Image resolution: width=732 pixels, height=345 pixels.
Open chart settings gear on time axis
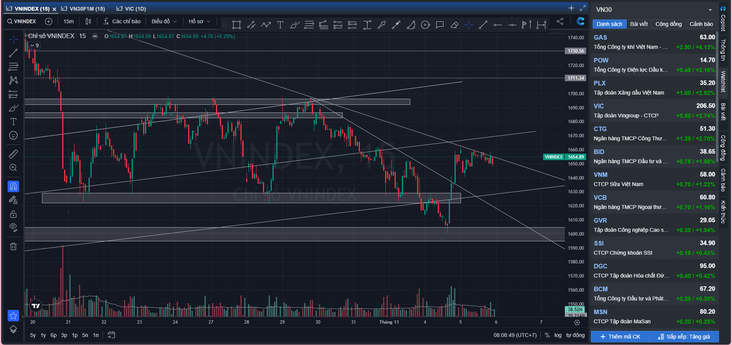point(577,323)
